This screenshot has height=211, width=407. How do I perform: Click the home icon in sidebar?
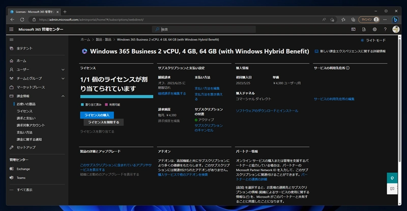(x=11, y=61)
